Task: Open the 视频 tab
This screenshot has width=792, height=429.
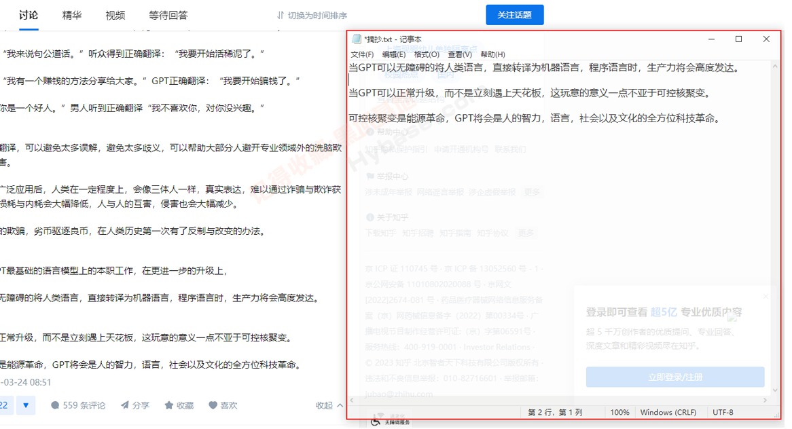Action: pos(115,15)
